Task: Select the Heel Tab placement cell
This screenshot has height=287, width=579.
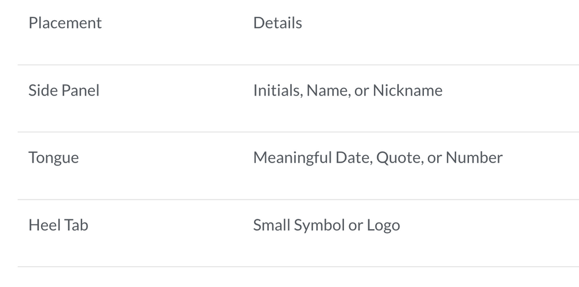Action: point(58,225)
